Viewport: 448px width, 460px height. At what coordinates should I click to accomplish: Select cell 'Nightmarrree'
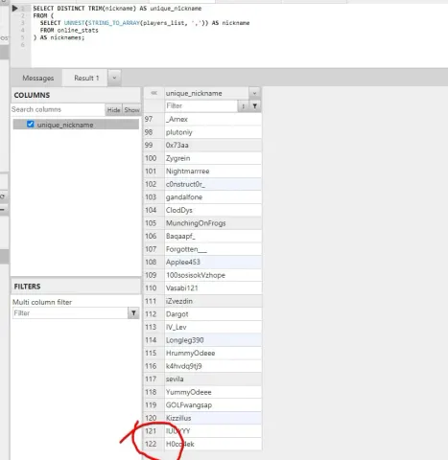(x=213, y=172)
